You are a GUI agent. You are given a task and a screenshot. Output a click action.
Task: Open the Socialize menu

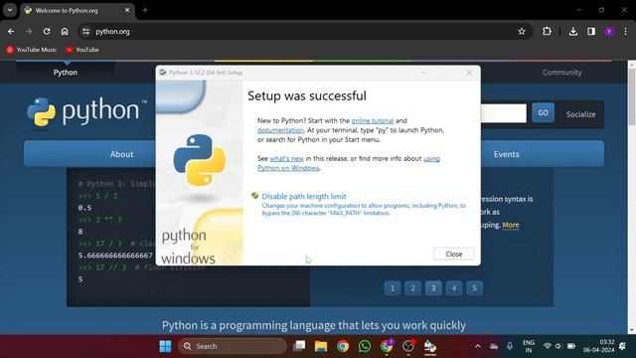coord(580,114)
